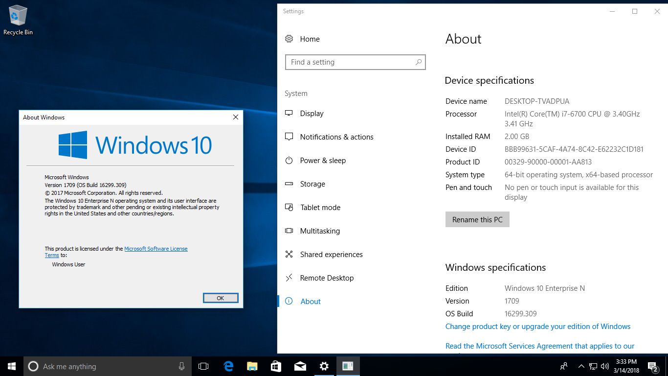
Task: Click the Find a setting search box
Action: click(350, 62)
